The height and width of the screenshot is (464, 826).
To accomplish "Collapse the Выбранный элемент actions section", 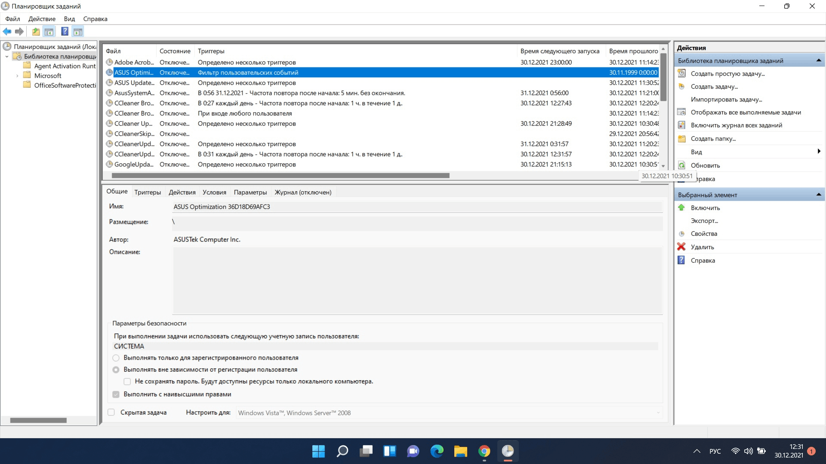I will [819, 195].
